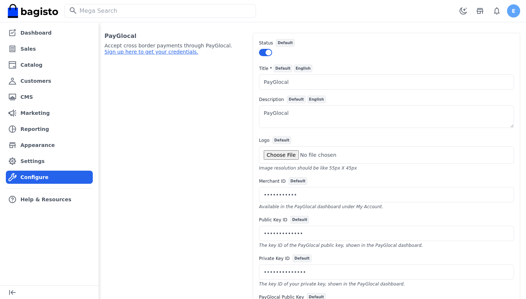Click the Marketing megaphone icon
The image size is (526, 299).
[x=12, y=113]
